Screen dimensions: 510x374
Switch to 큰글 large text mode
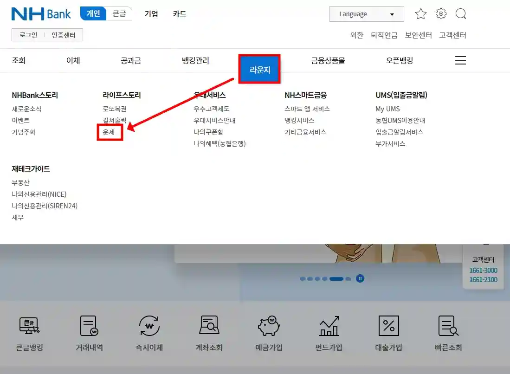point(119,13)
